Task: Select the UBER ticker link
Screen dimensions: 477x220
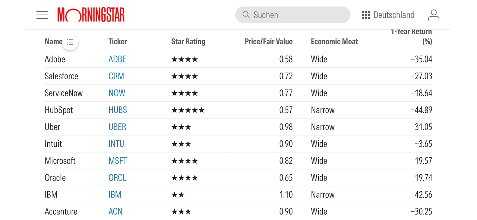Action: [117, 127]
